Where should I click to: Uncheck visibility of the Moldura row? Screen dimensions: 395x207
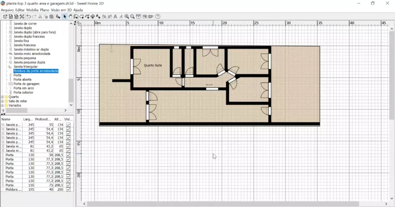tap(68, 189)
